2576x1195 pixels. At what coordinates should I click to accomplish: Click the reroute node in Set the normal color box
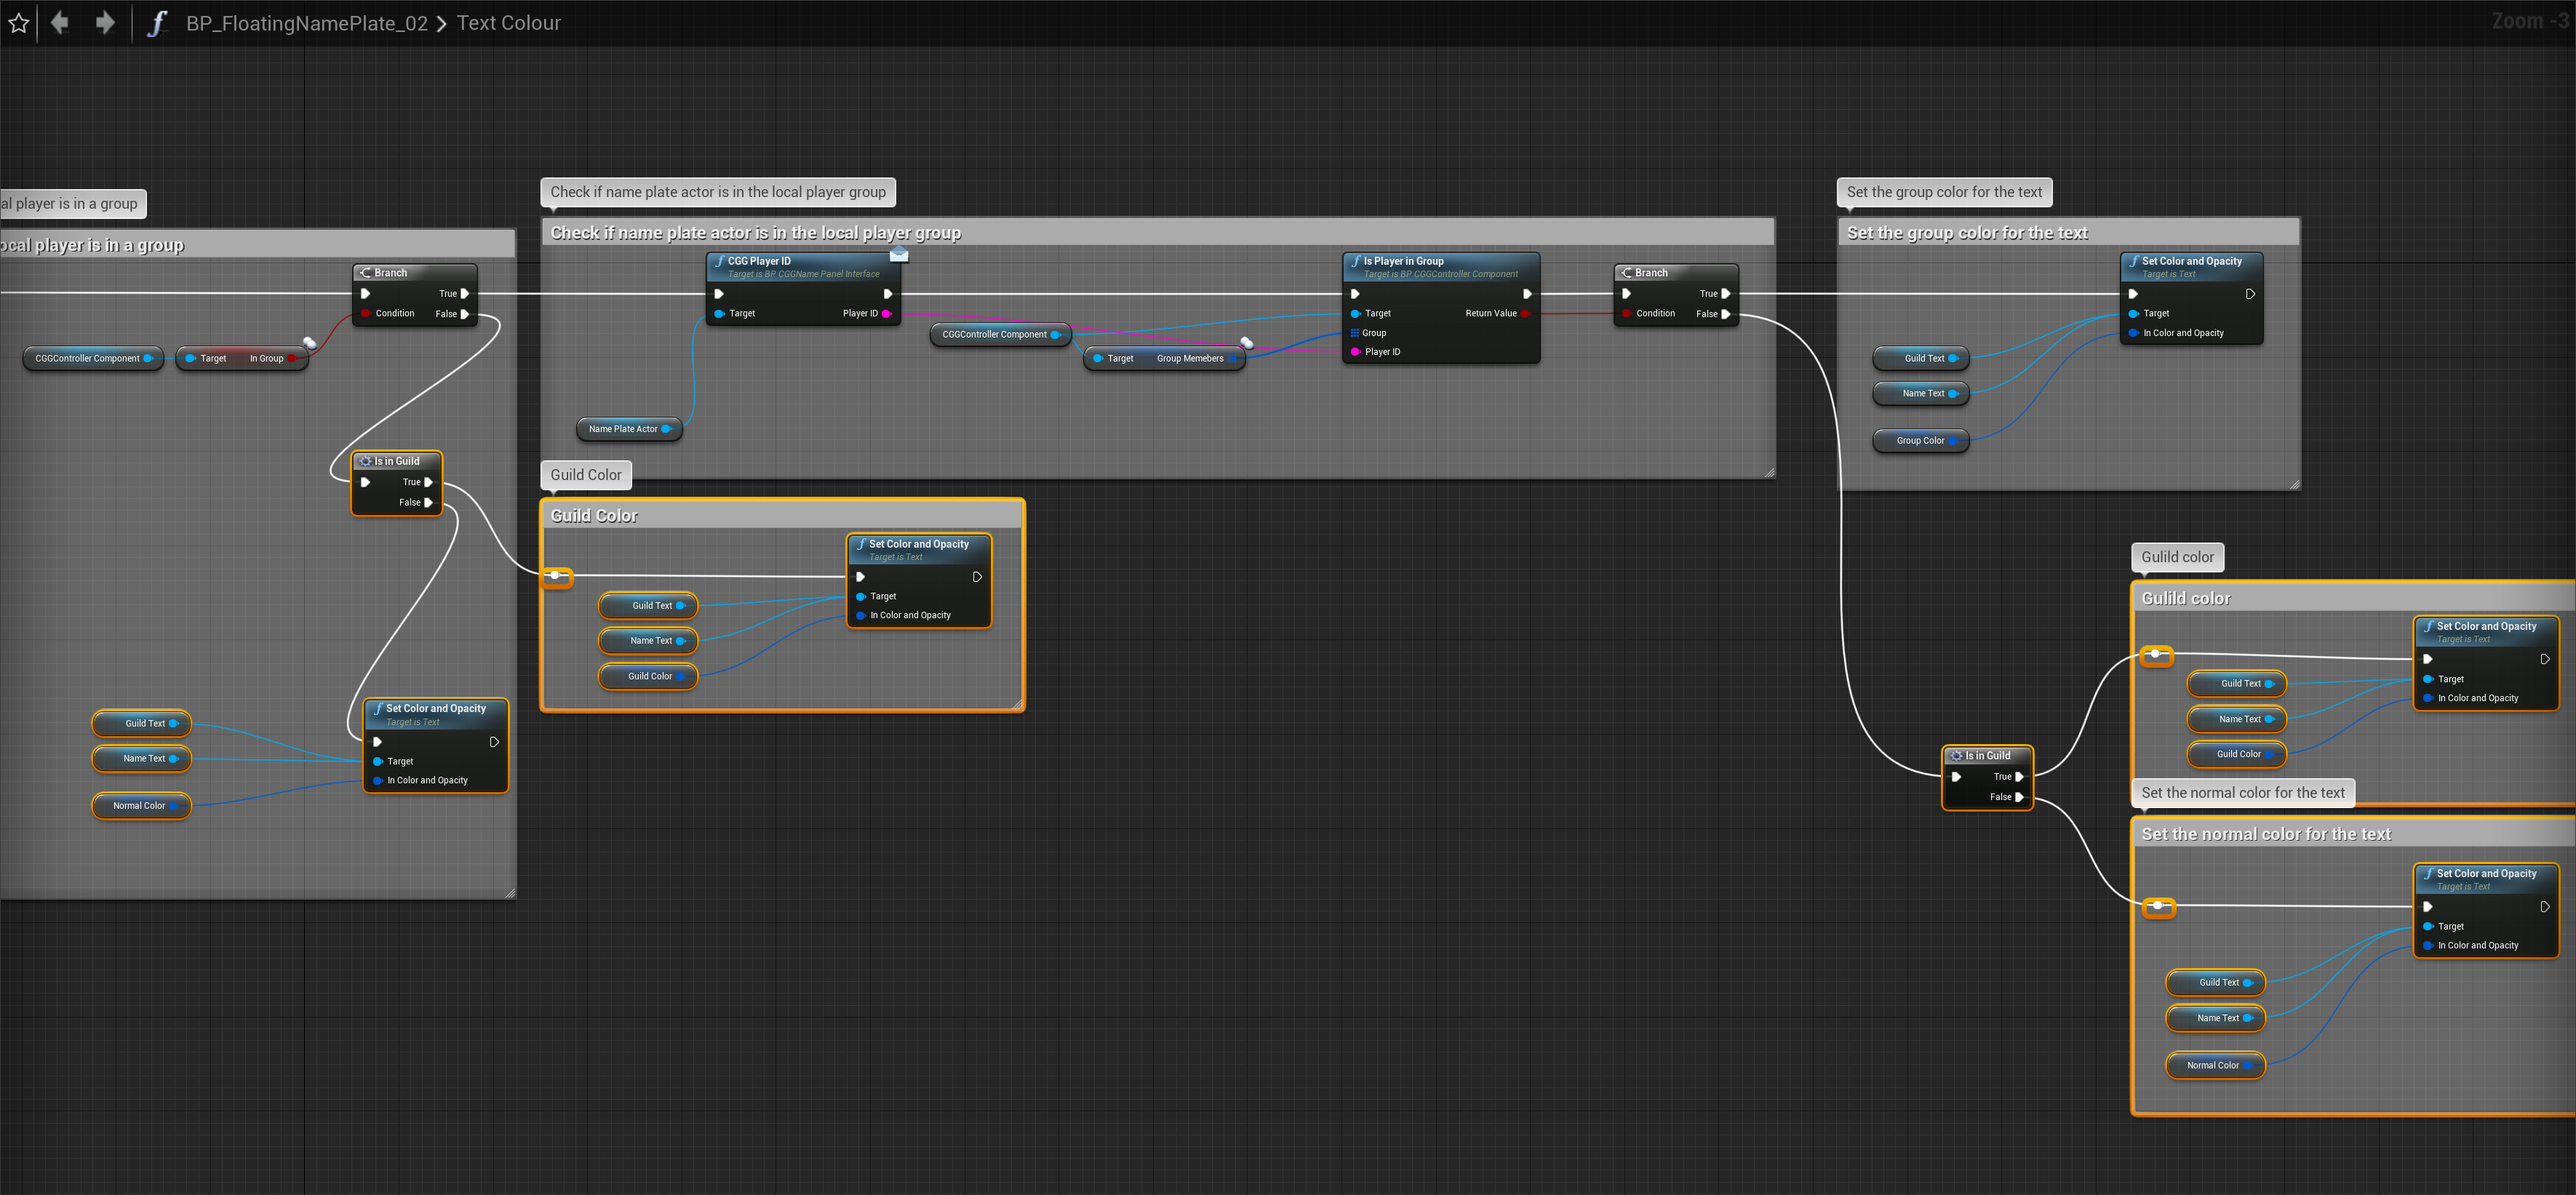(2158, 906)
